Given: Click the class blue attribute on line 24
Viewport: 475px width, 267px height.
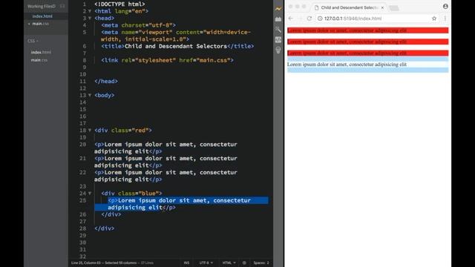Looking at the screenshot, I should point(138,193).
